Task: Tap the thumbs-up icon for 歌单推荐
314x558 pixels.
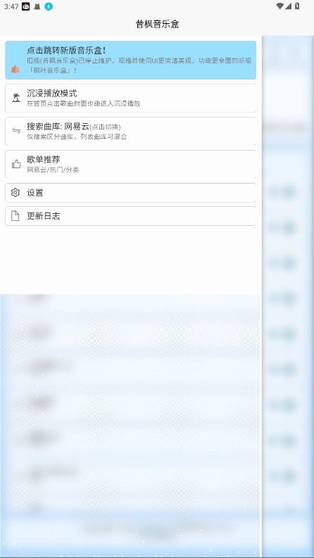Action: [x=16, y=164]
